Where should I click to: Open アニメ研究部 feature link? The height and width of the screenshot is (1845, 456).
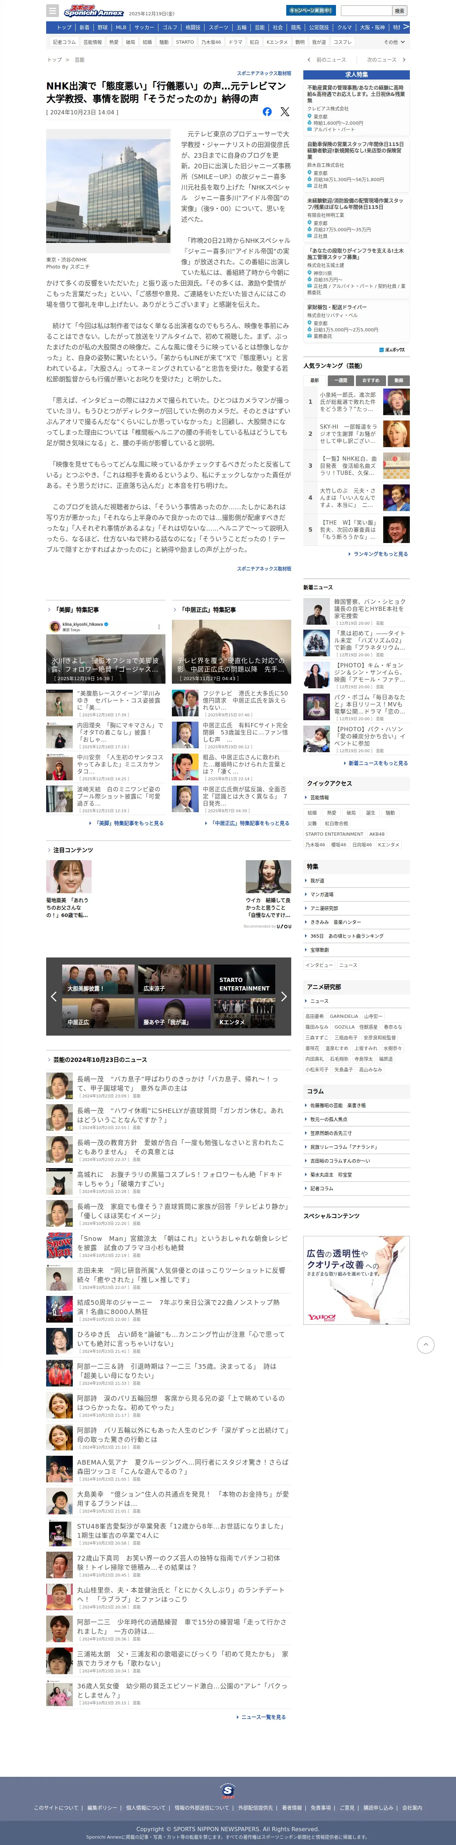[357, 908]
